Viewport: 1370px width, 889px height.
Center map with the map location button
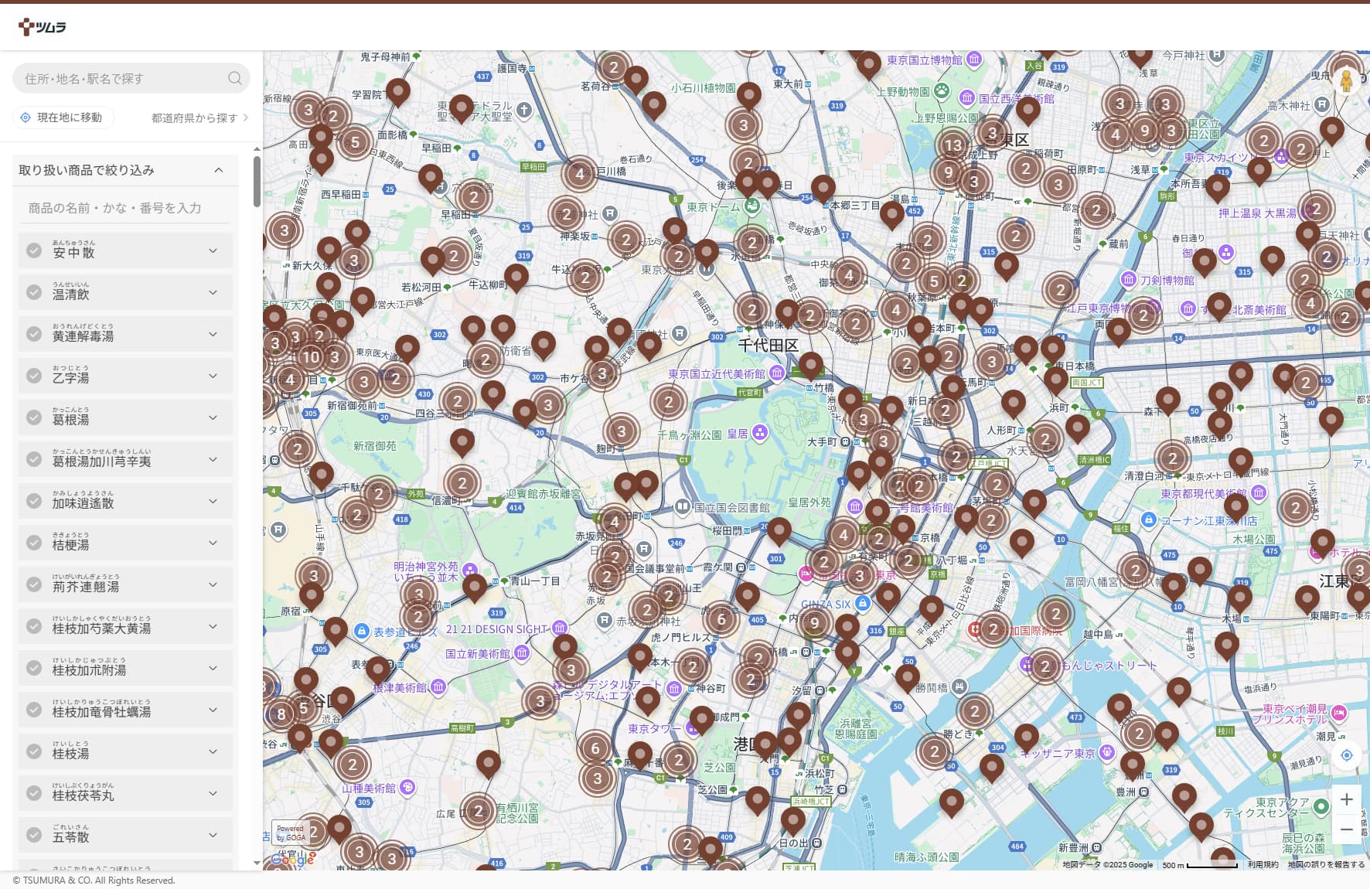(1346, 755)
